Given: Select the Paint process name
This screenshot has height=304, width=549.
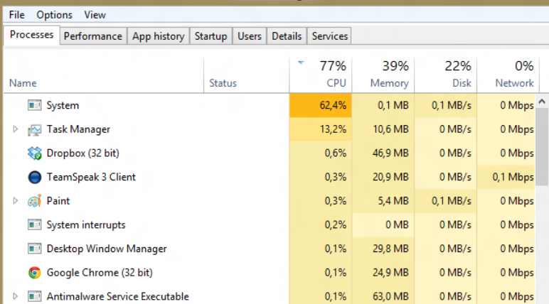Looking at the screenshot, I should pos(58,201).
